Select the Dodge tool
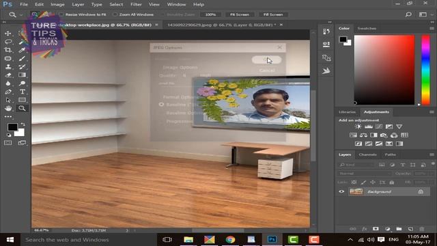Image resolution: width=437 pixels, height=246 pixels. tap(22, 83)
